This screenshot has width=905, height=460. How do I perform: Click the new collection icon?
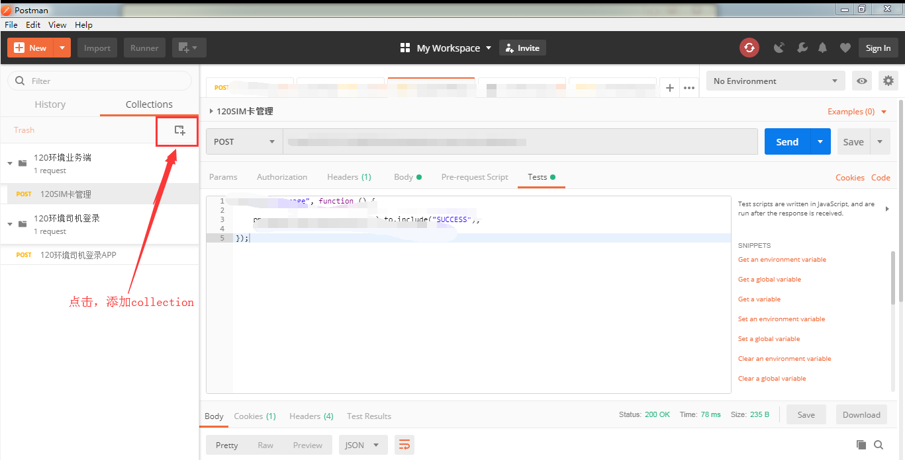pos(179,130)
